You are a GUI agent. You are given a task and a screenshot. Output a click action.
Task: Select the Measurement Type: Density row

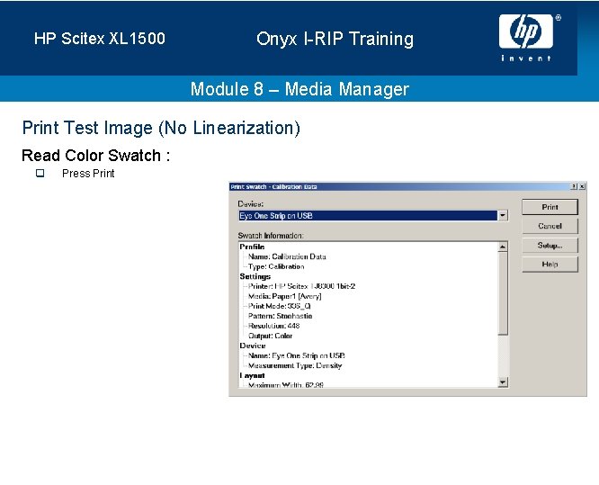pos(295,365)
